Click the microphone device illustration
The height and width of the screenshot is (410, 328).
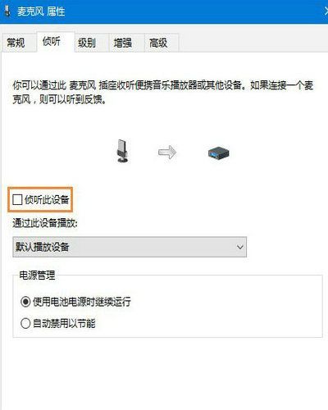tap(122, 151)
